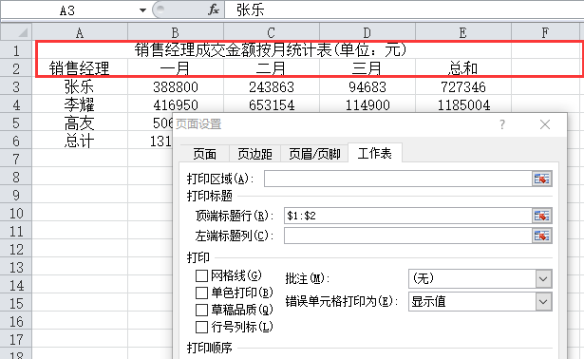Click the print area input field

click(x=398, y=179)
